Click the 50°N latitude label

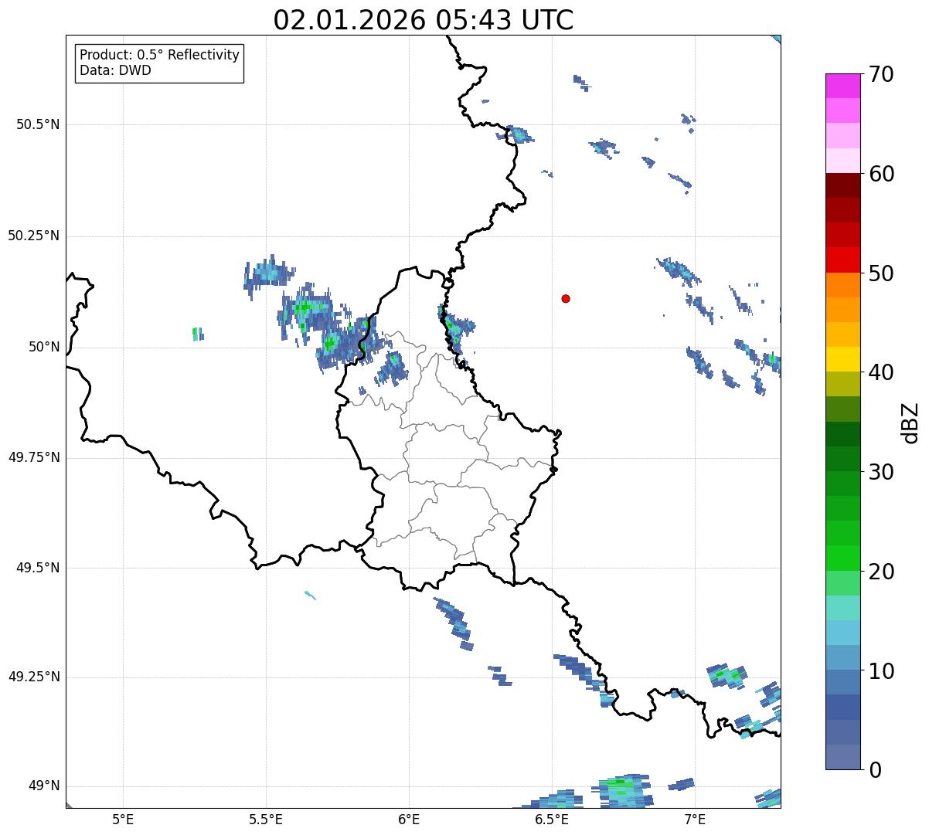(44, 348)
